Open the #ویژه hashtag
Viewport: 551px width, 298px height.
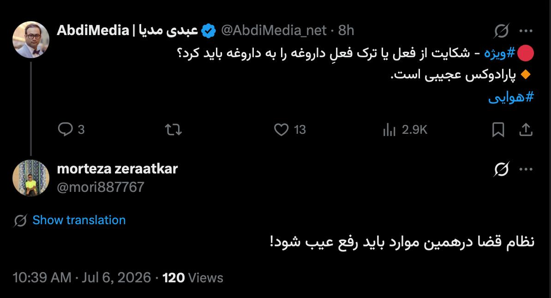[x=499, y=54]
